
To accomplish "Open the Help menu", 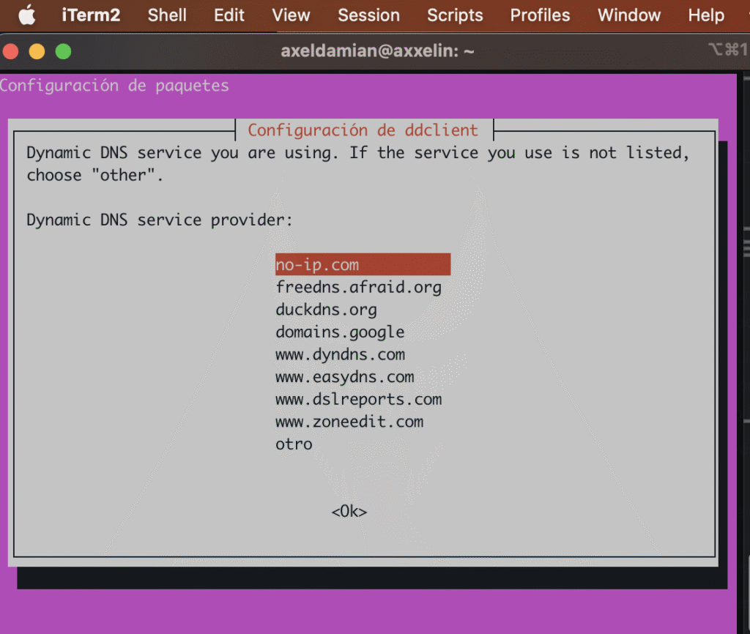I will [706, 15].
